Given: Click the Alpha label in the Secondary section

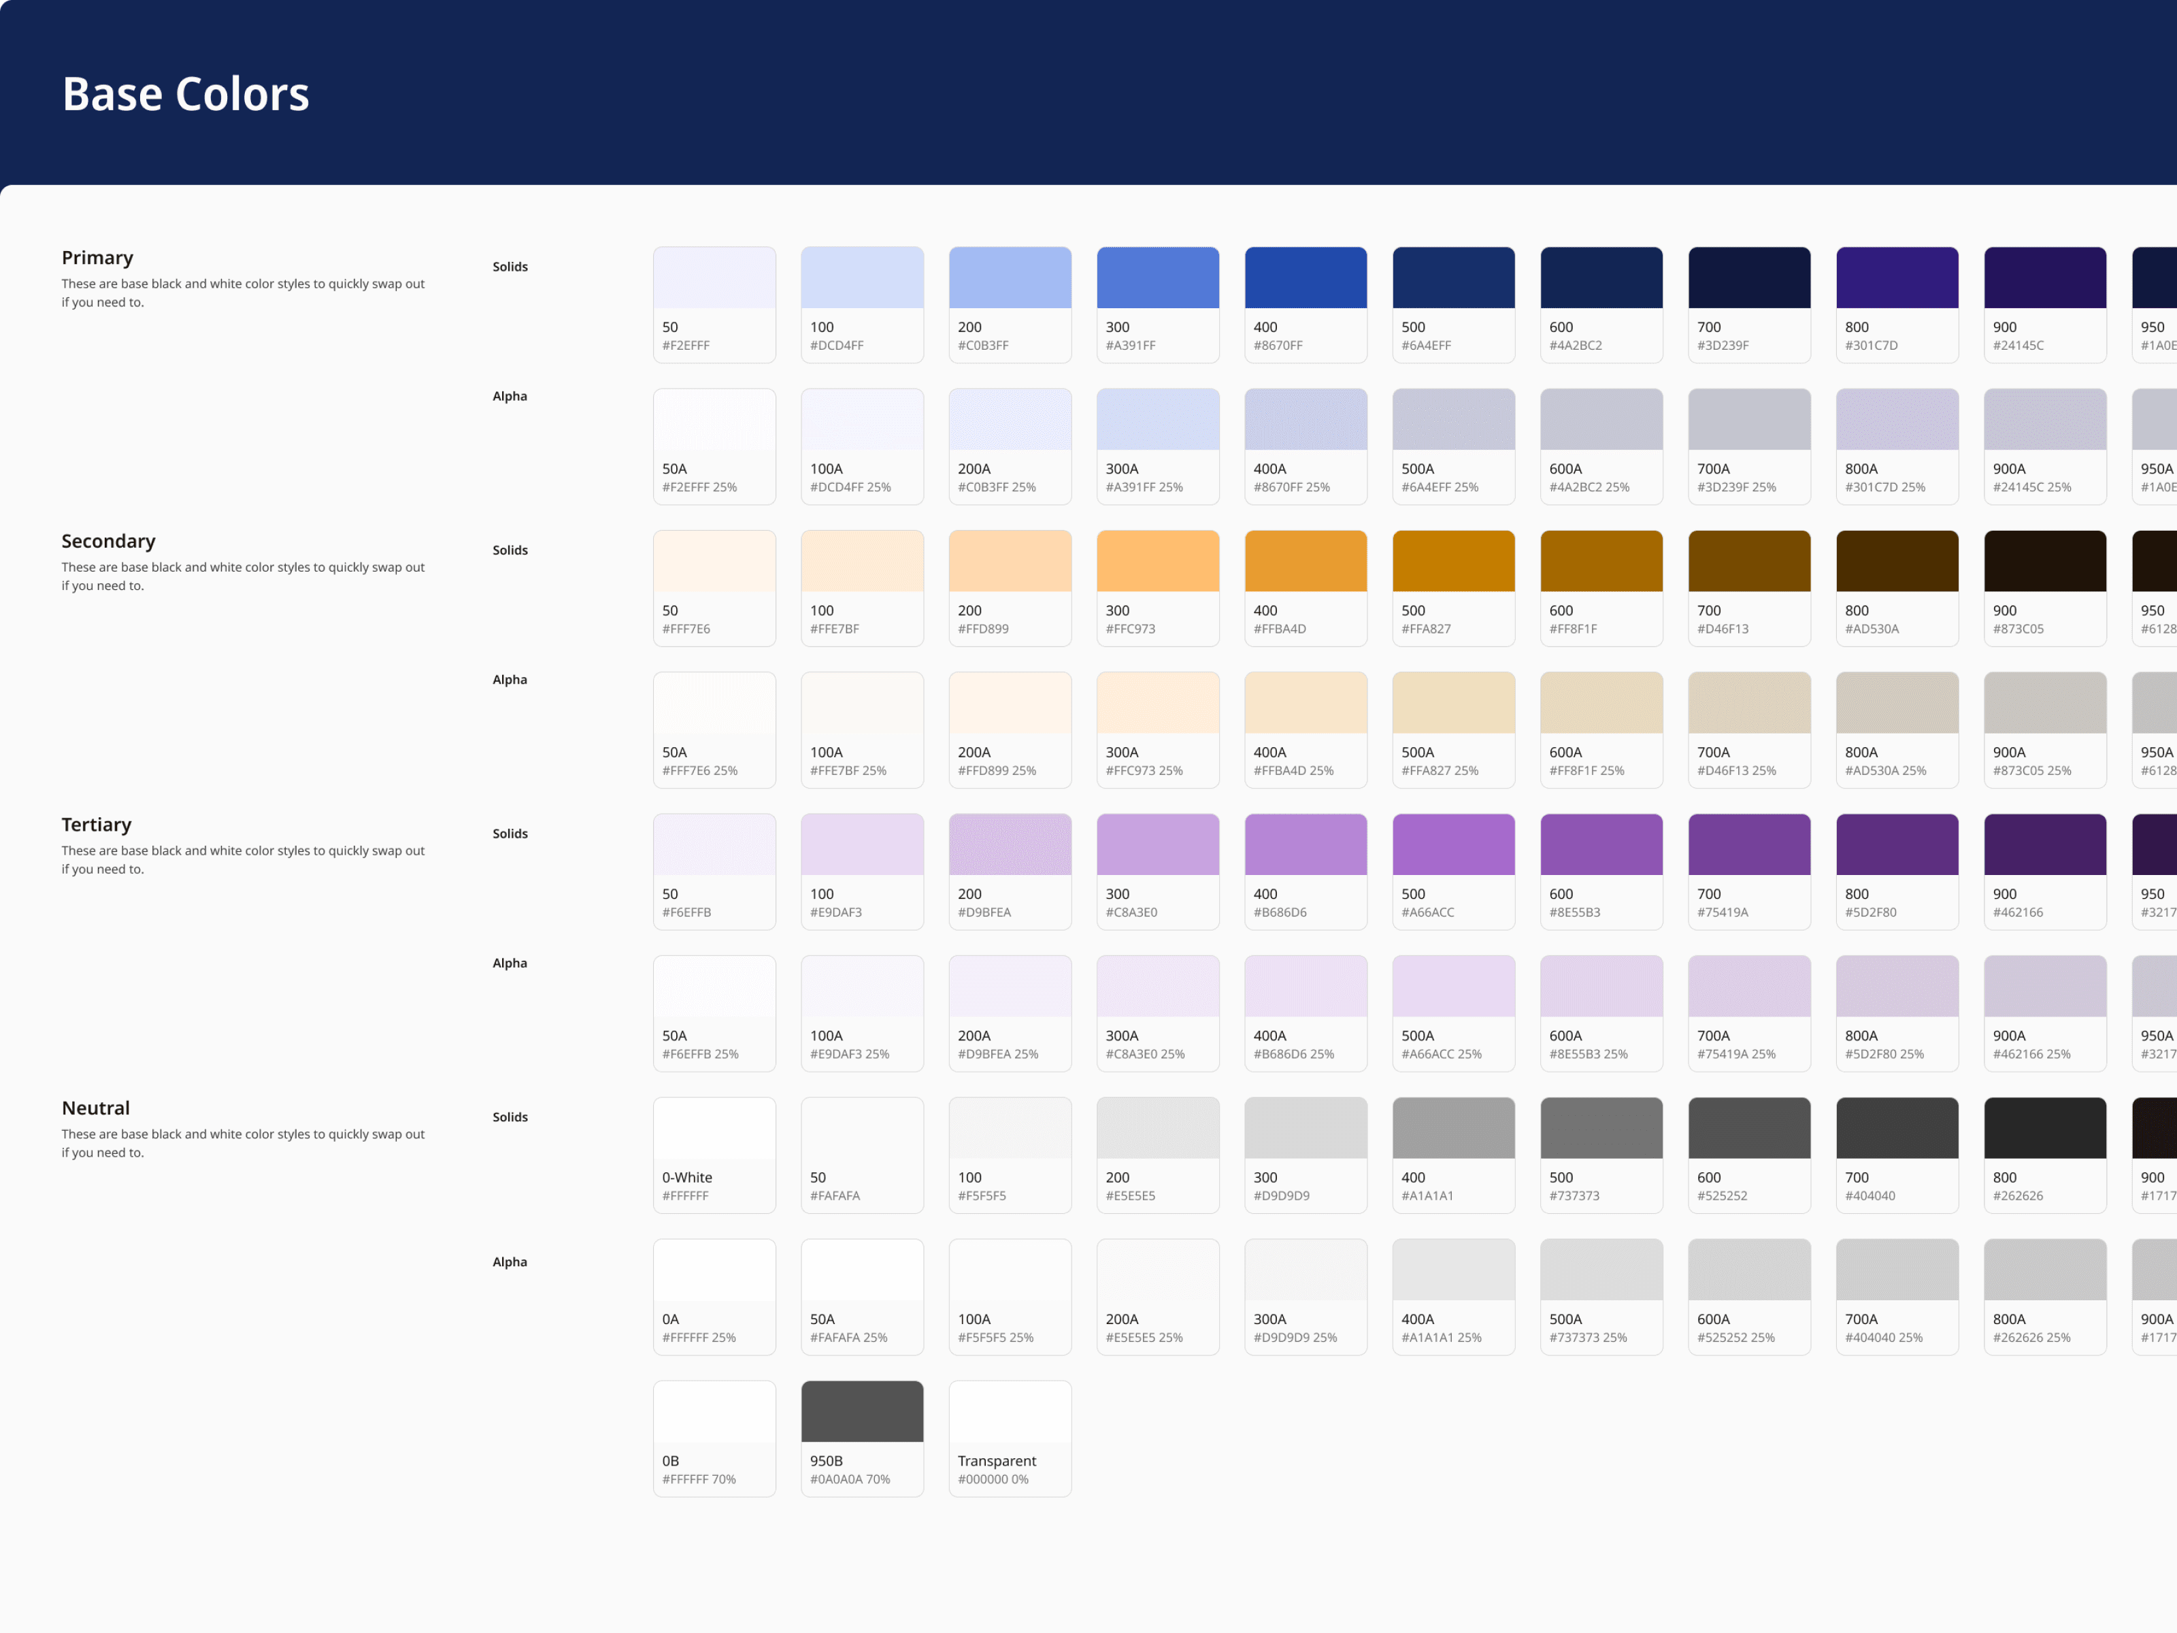Looking at the screenshot, I should coord(510,679).
